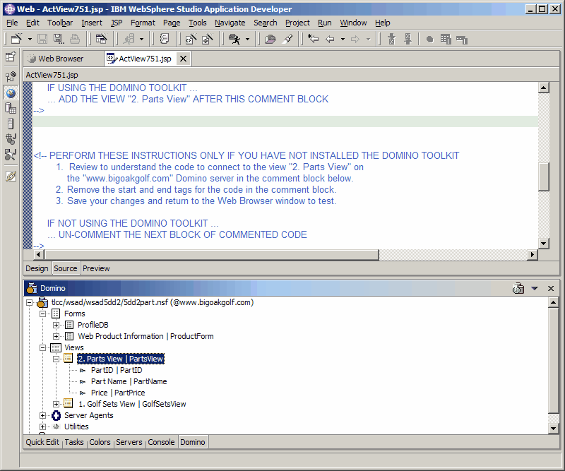Open the Servers view tab
Screen dimensions: 565x471
[x=129, y=442]
